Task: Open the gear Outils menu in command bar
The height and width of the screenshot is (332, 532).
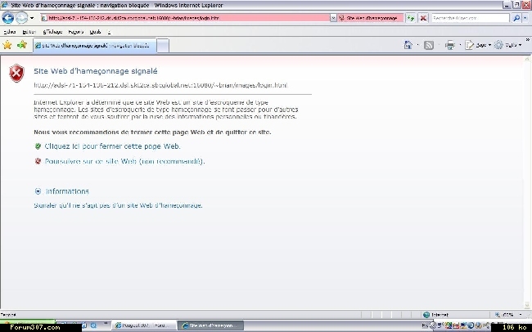Action: 508,45
